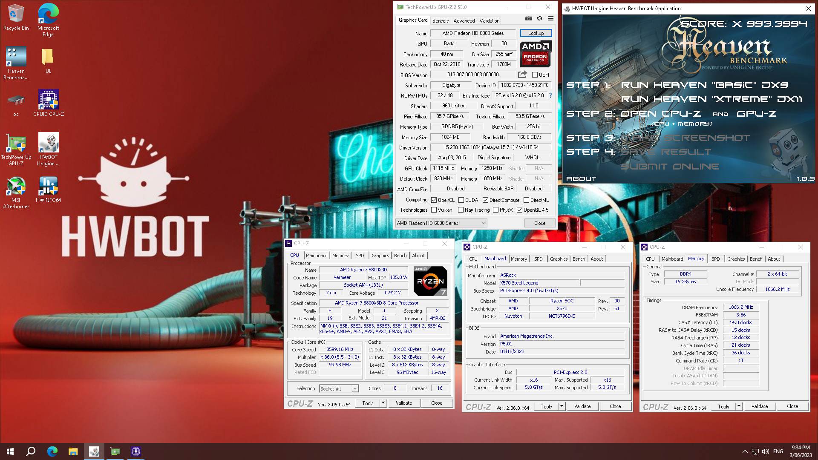Click the Ryzen 7 logo in CPU-Z
The height and width of the screenshot is (460, 818).
pos(430,281)
